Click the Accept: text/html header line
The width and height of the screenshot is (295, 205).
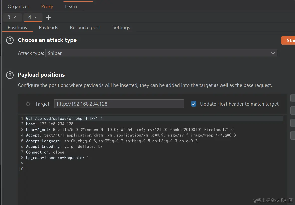coord(131,135)
